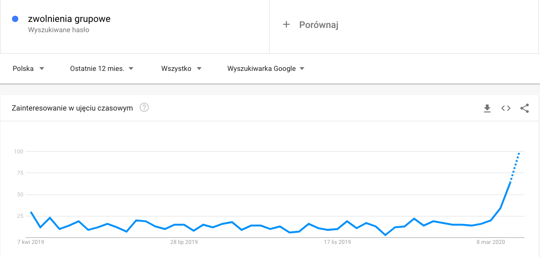
Task: Click the 17 lis 2019 axis date label
Action: coord(337,242)
